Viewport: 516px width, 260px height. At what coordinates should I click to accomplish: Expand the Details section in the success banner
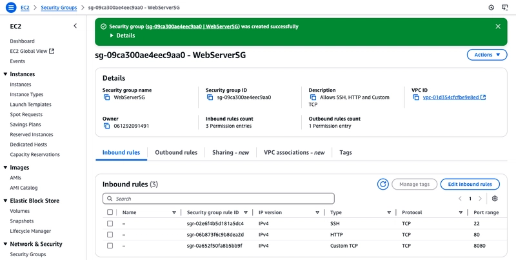click(123, 35)
